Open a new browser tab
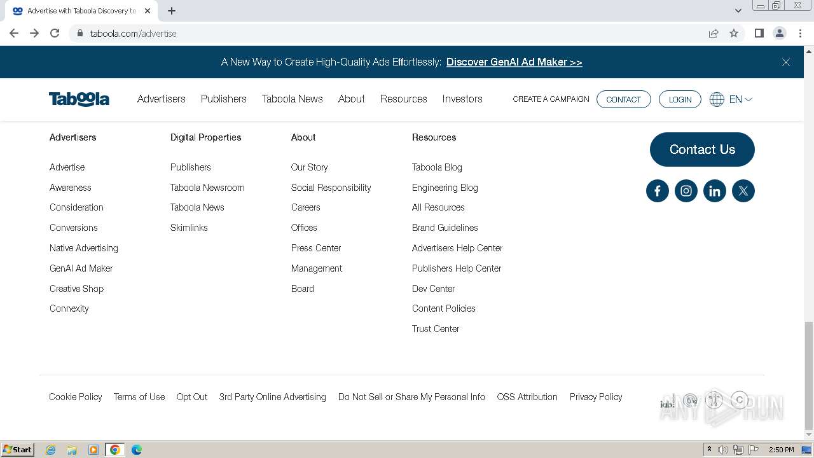 point(172,11)
